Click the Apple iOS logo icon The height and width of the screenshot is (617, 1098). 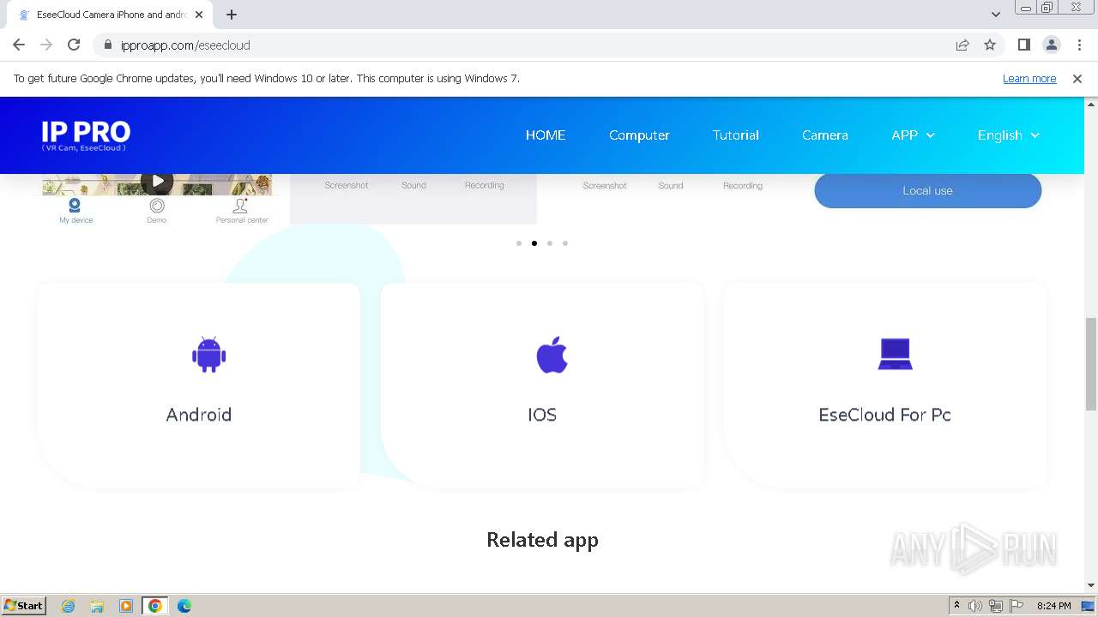point(552,354)
